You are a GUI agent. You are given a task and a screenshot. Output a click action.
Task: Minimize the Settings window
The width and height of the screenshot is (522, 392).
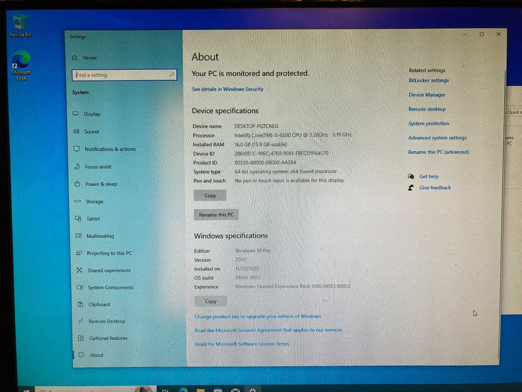click(x=465, y=34)
